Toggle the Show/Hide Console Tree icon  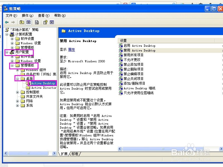click(28, 22)
